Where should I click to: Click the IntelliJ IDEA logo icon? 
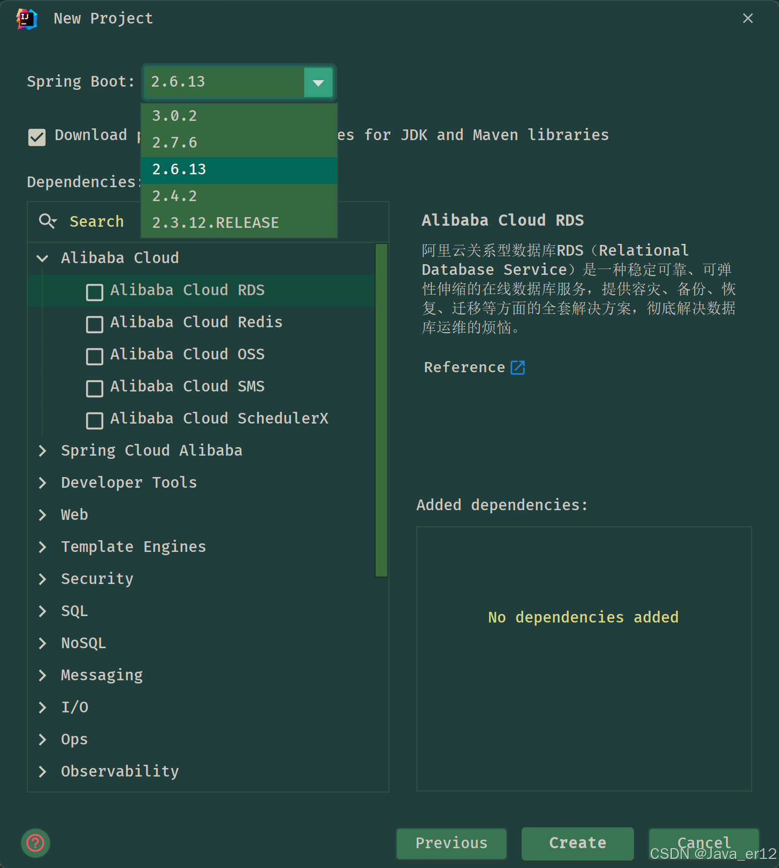point(26,19)
